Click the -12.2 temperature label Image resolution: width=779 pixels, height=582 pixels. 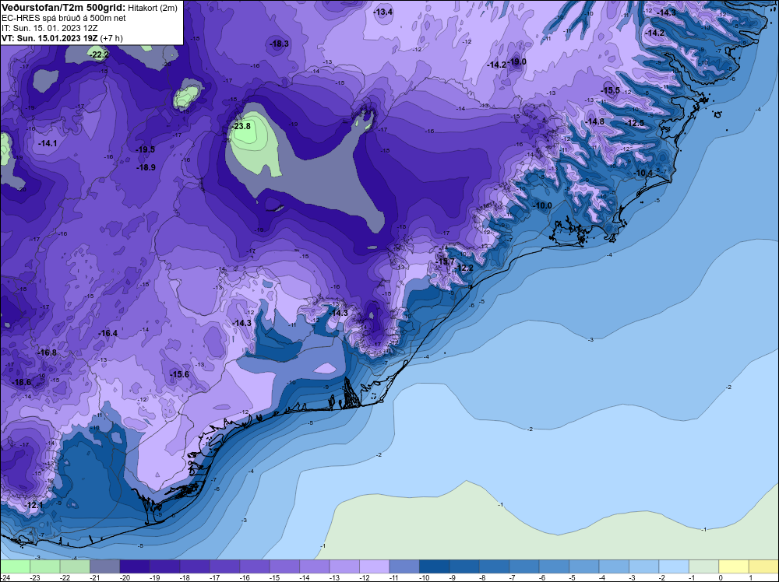coord(464,268)
